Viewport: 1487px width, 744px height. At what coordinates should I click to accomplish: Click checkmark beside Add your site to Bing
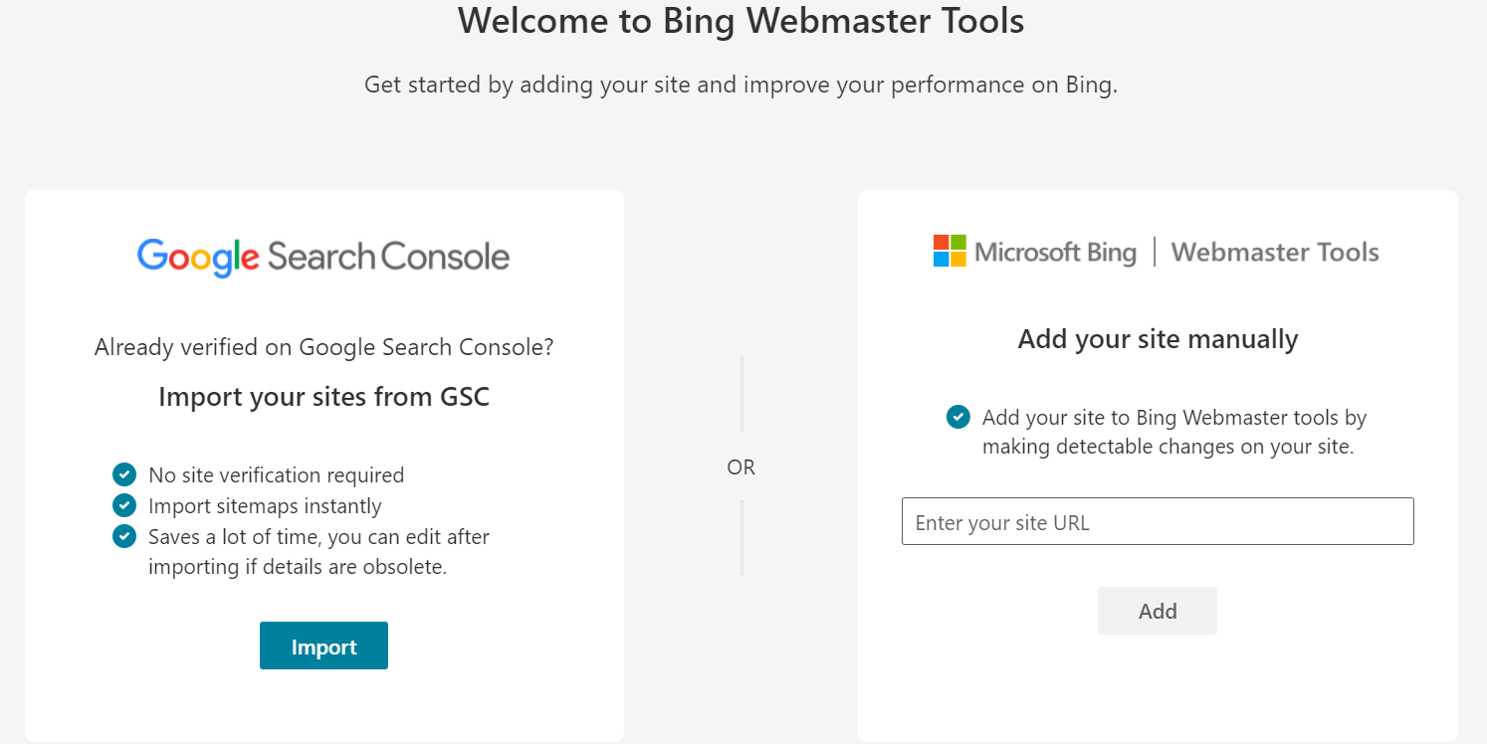click(957, 417)
